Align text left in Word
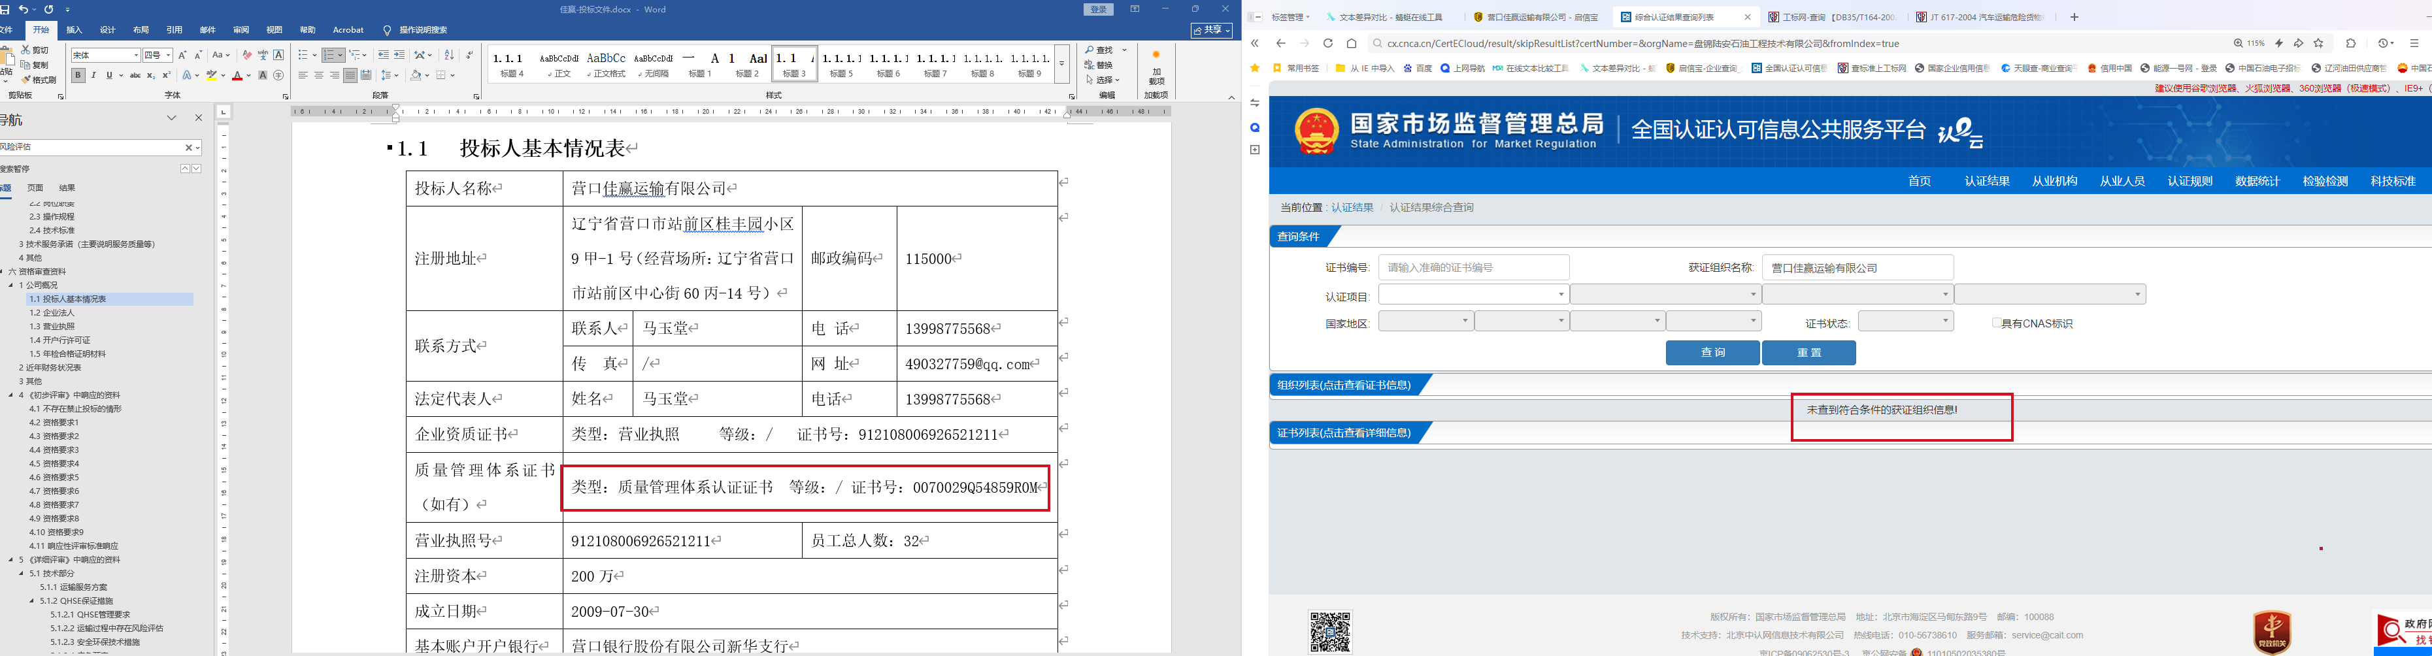The image size is (2432, 656). (303, 76)
